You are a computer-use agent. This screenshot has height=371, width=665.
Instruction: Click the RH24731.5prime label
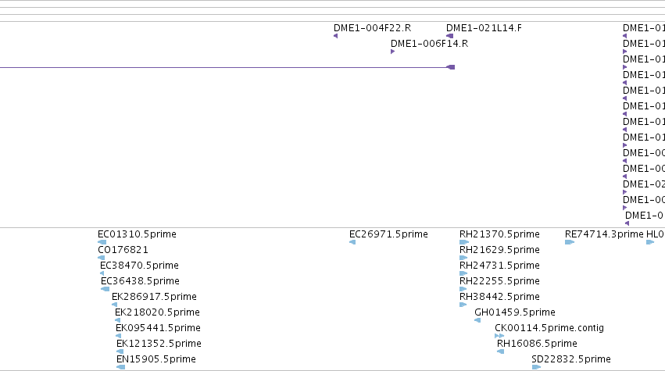click(x=499, y=266)
